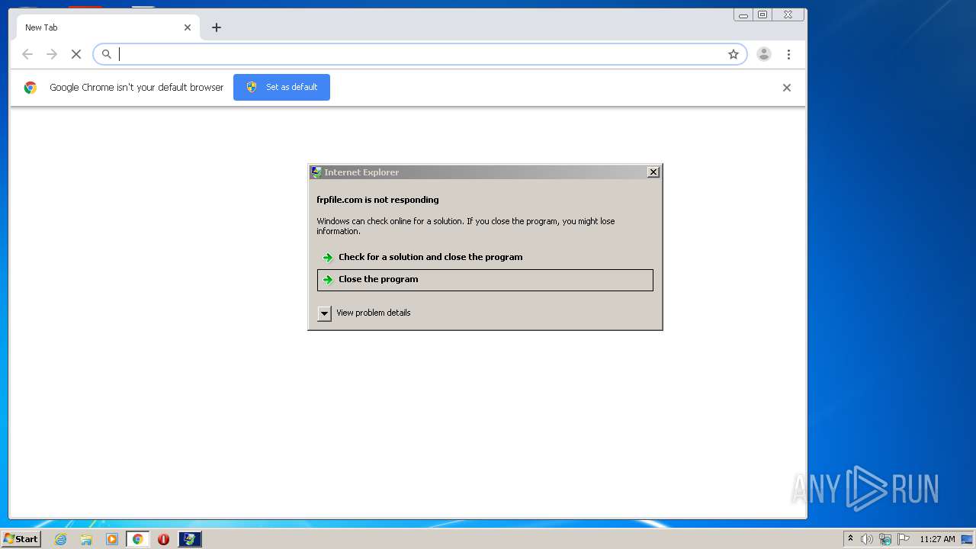Image resolution: width=976 pixels, height=549 pixels.
Task: Switch to the IE error dialog taskbar item
Action: [x=190, y=539]
